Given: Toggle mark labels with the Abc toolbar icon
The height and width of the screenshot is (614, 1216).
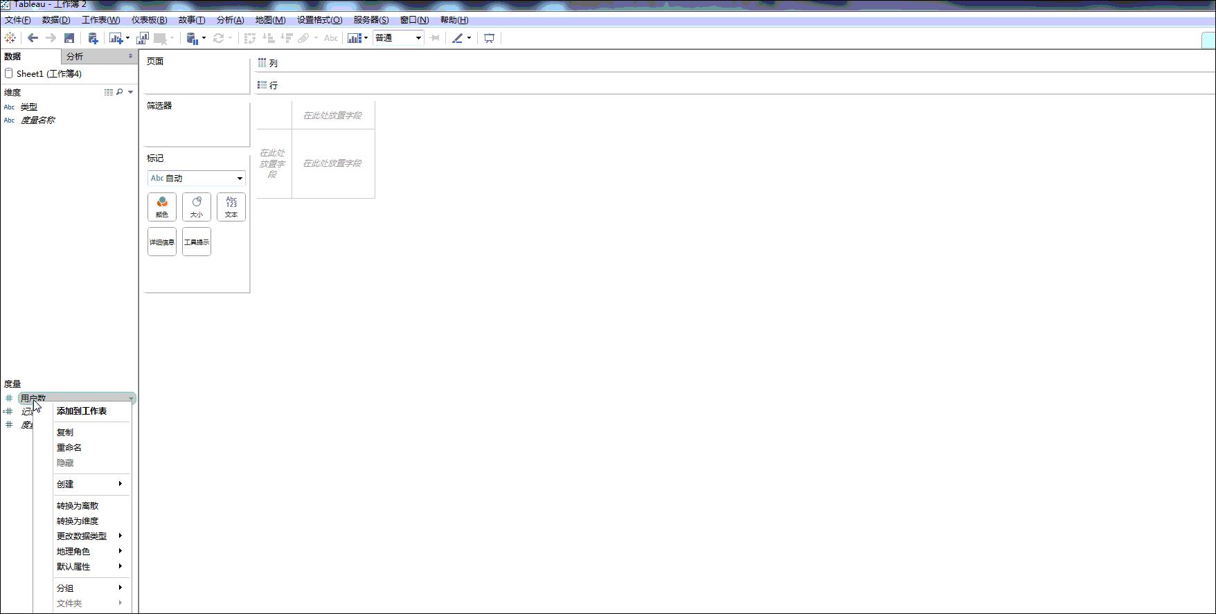Looking at the screenshot, I should coord(331,38).
